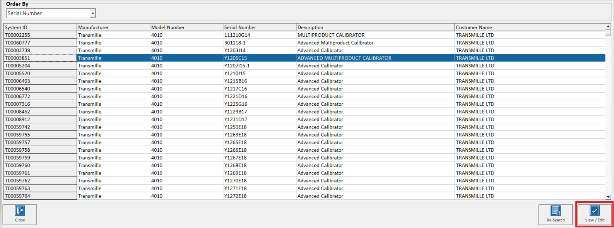Select System ID T00006772

tap(40, 96)
